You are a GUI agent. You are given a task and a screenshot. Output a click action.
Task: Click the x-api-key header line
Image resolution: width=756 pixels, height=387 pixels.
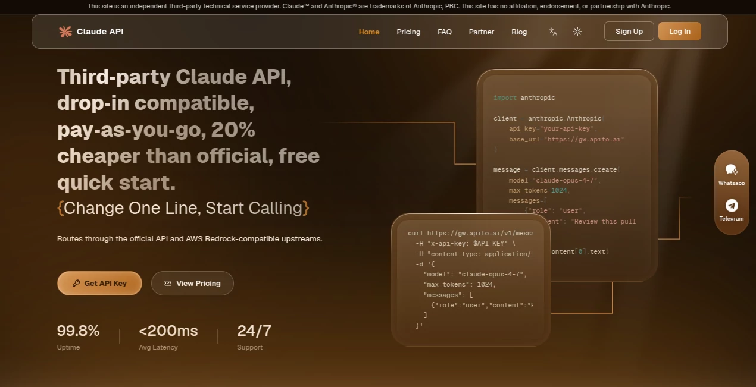point(466,244)
